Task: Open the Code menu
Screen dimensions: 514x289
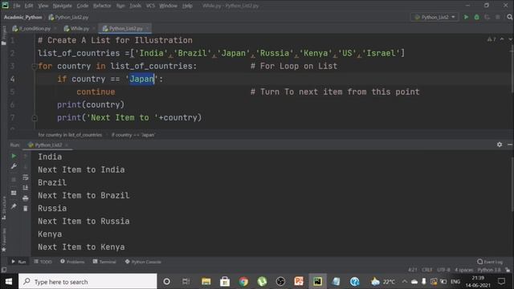Action: pos(82,6)
